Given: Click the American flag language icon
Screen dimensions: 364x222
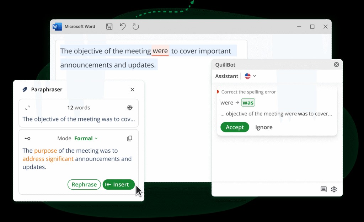Looking at the screenshot, I should coord(247,76).
